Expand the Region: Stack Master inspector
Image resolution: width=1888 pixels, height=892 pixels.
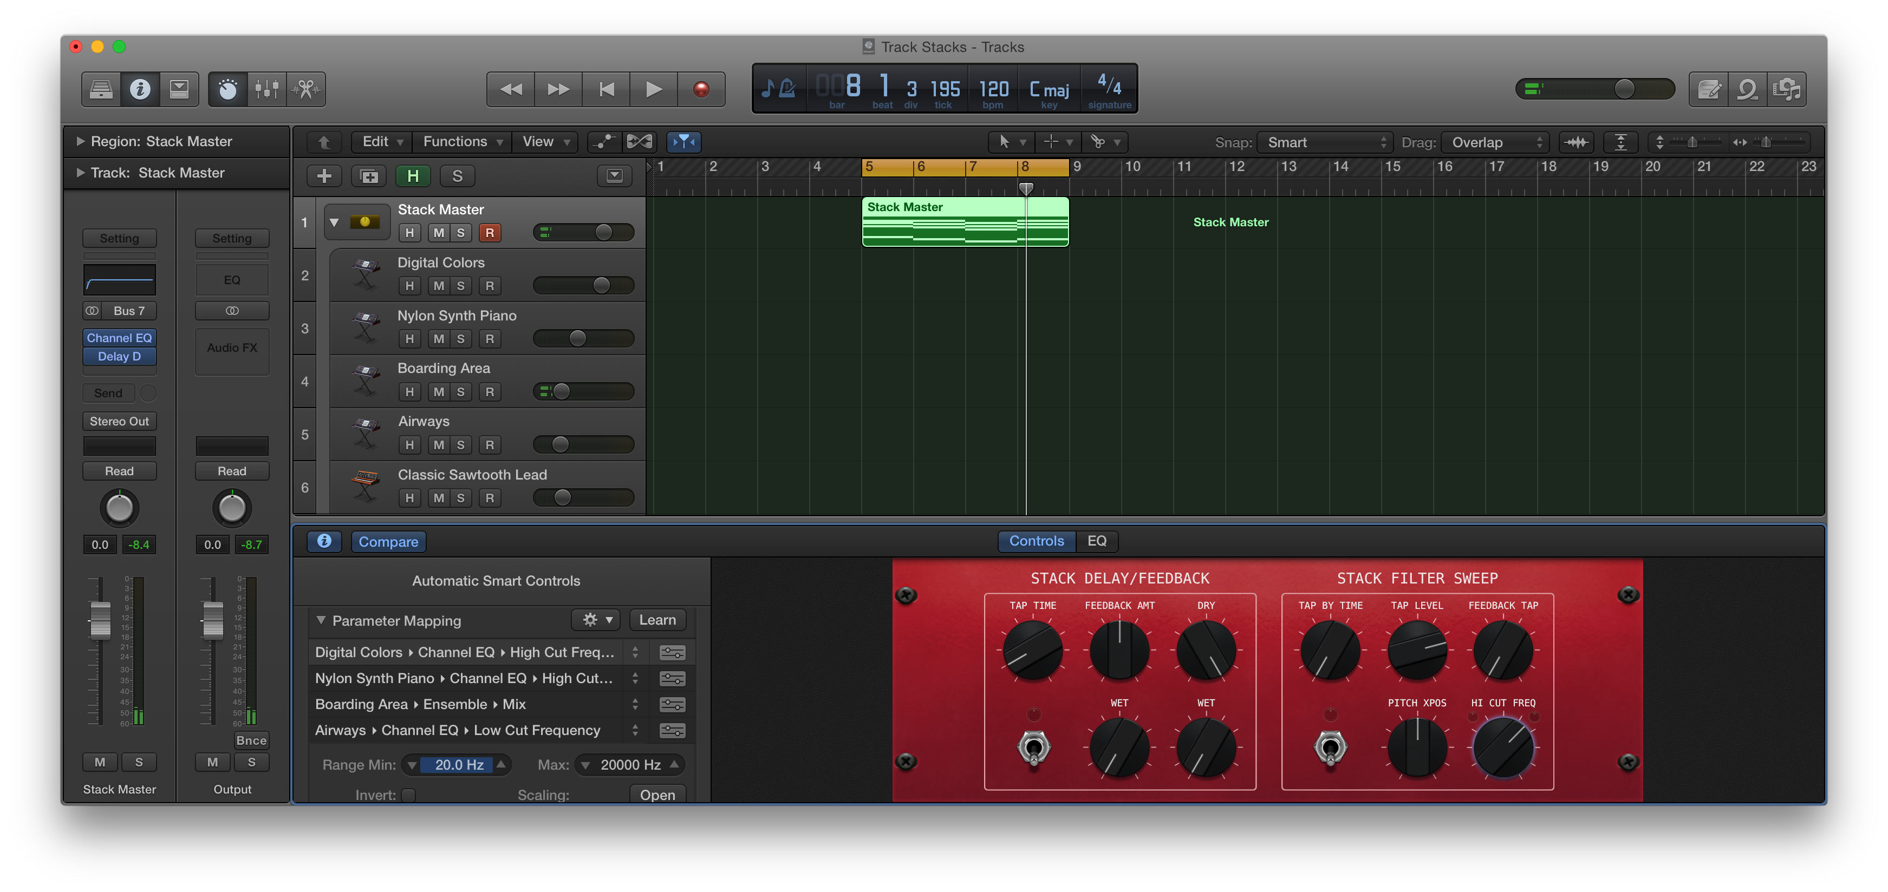coord(81,141)
